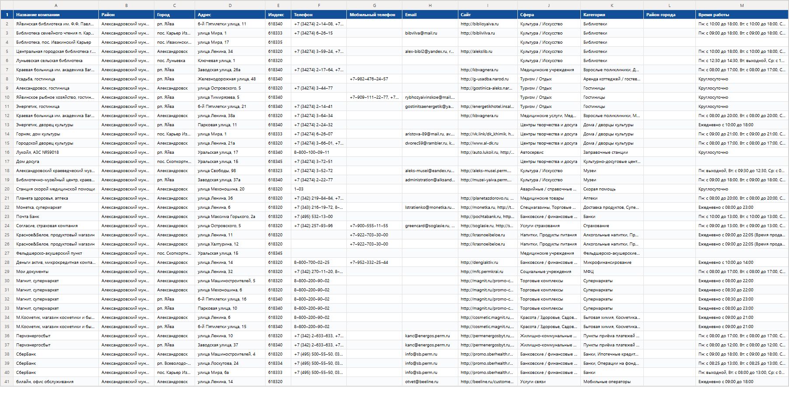Select row 20 by its row number
The width and height of the screenshot is (789, 394).
7,189
